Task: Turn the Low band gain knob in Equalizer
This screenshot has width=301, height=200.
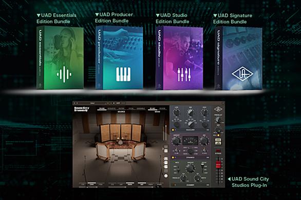Action: click(177, 112)
